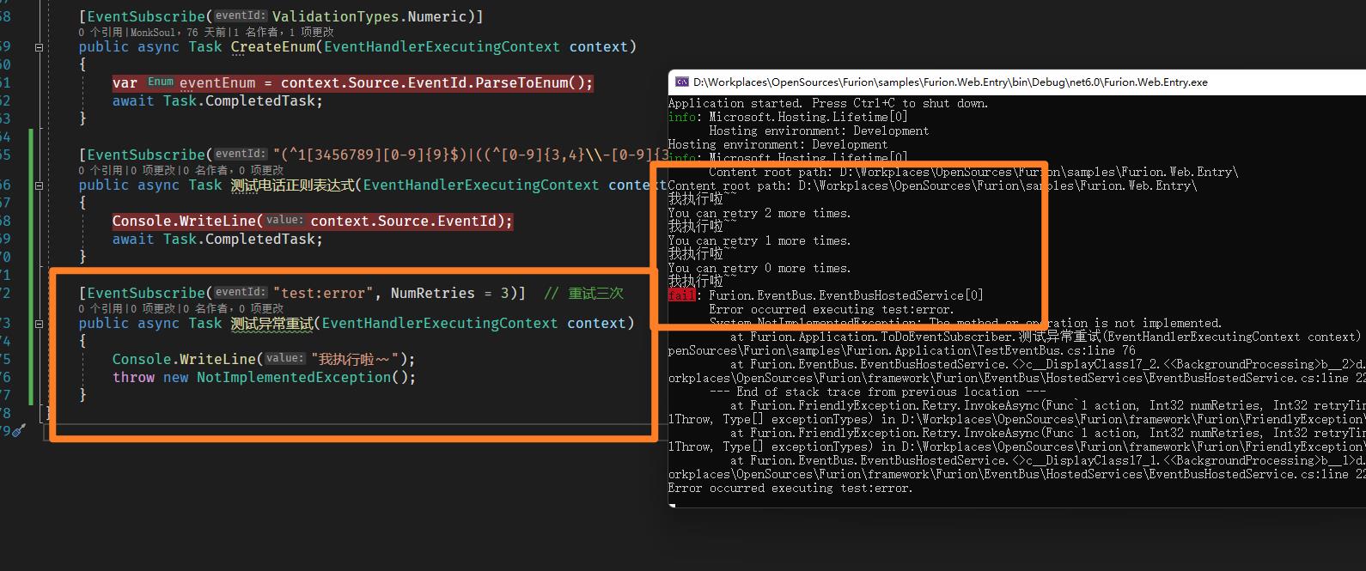Collapse the CreateEnum method code block

(39, 47)
